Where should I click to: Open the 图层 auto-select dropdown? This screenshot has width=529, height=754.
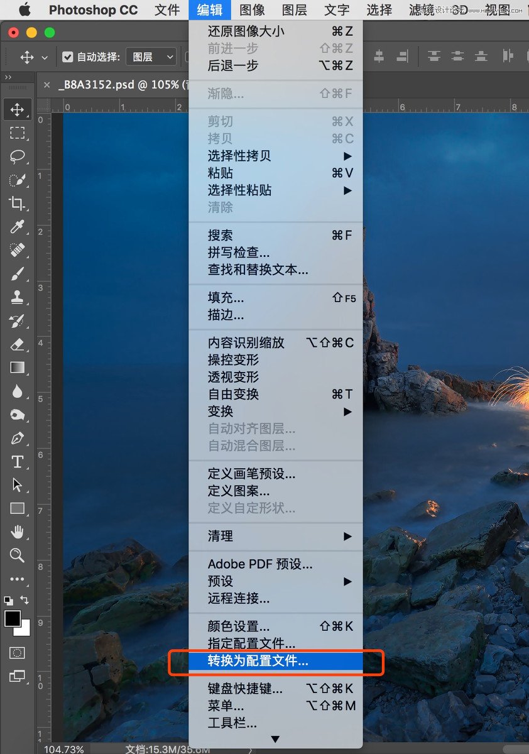pos(150,56)
